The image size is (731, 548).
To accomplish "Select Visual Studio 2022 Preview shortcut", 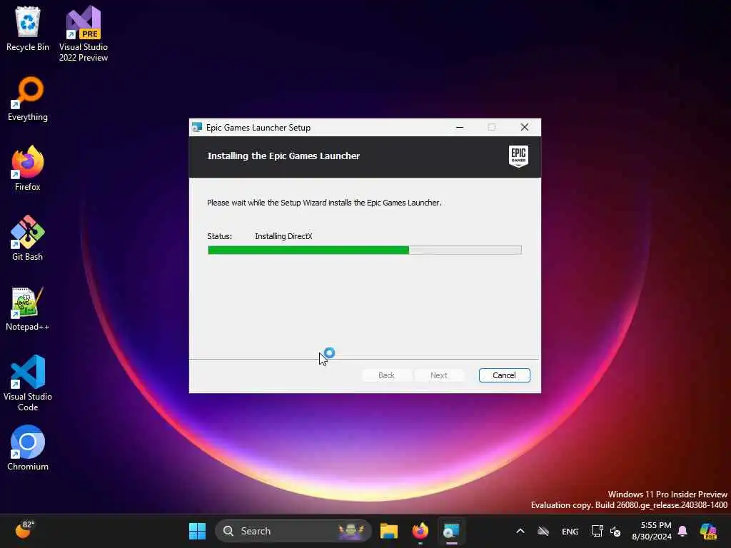I will pos(84,34).
